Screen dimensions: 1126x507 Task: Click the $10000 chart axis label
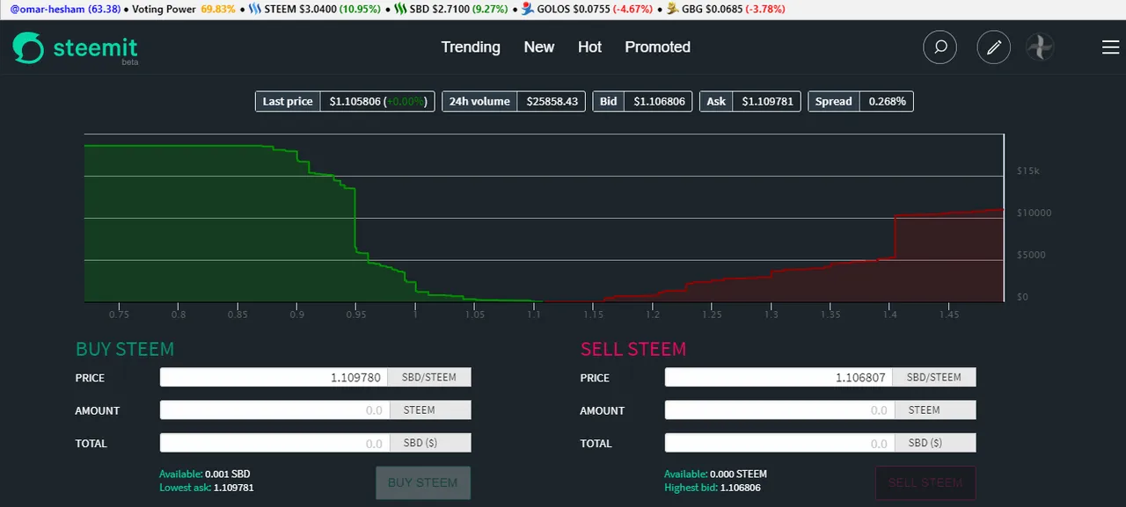click(x=1034, y=213)
